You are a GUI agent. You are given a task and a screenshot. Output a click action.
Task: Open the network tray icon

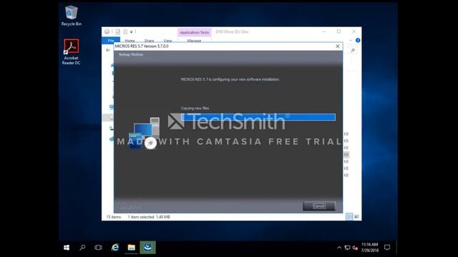click(347, 248)
